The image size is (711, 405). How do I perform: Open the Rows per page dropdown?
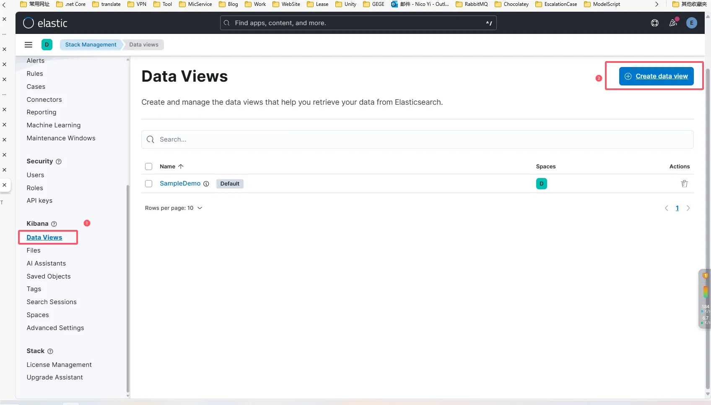174,208
